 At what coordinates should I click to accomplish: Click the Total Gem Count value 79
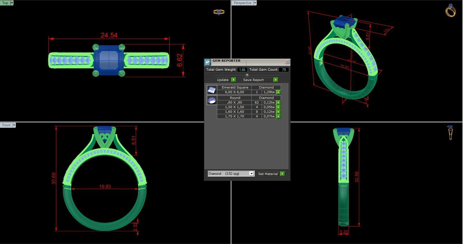pos(284,70)
